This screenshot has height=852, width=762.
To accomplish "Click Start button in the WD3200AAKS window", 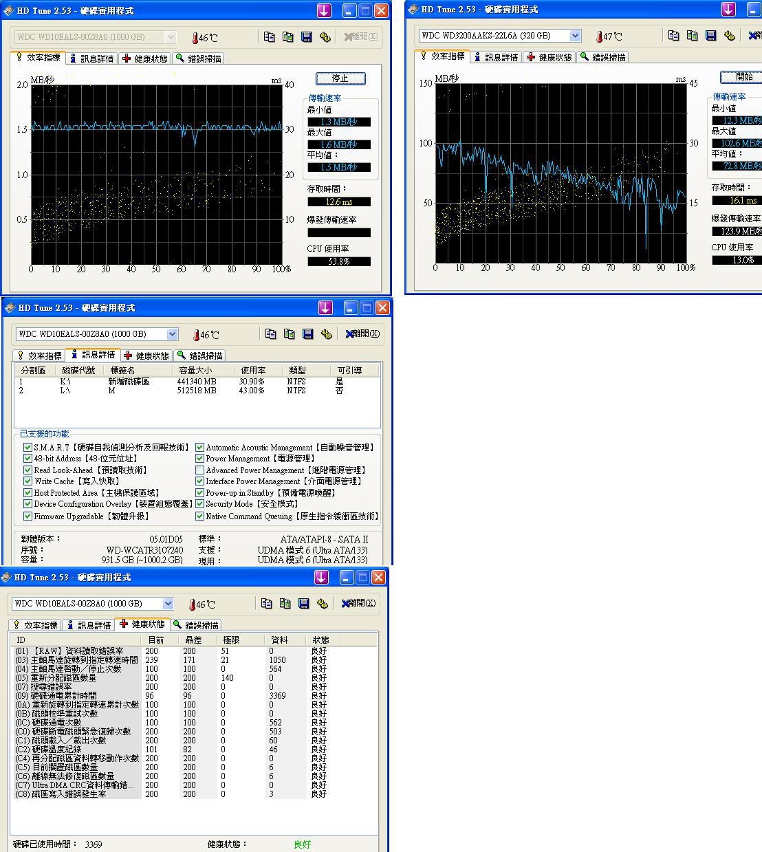I will pos(743,77).
